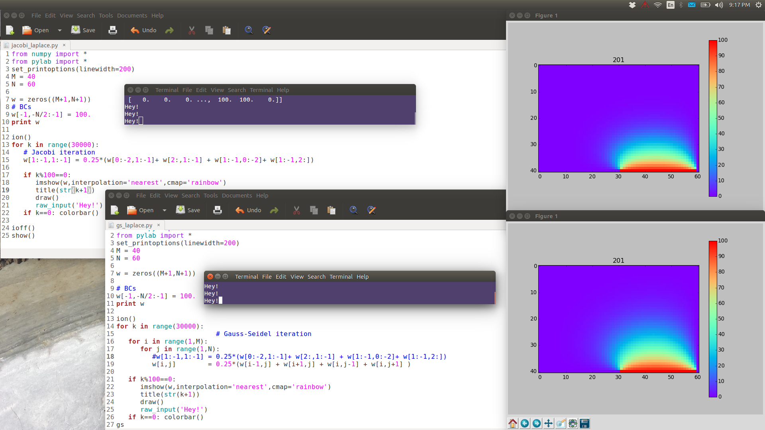Screen dimensions: 765x430
Task: Close the gs_laplace.py tab
Action: point(159,225)
